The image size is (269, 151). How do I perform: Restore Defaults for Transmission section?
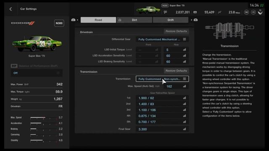[x=176, y=71]
